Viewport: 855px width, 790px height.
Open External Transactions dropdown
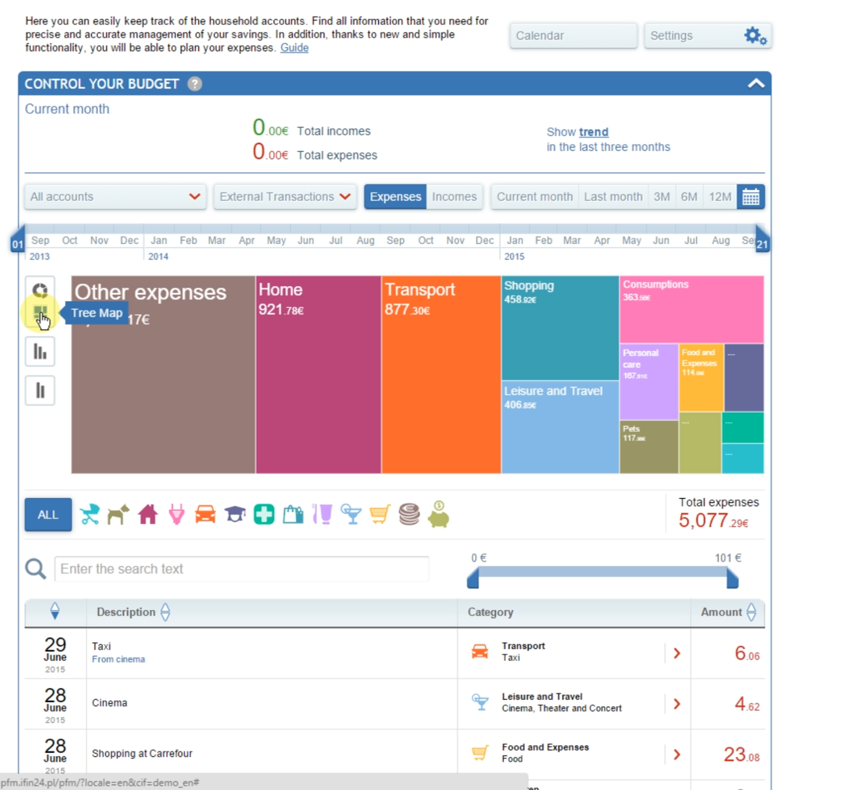(x=285, y=197)
